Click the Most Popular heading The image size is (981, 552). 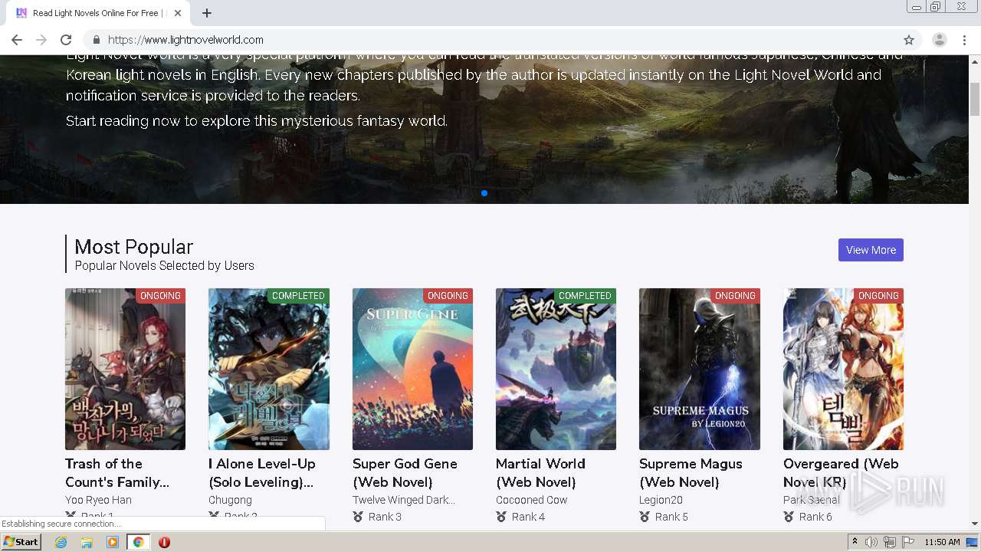[133, 247]
